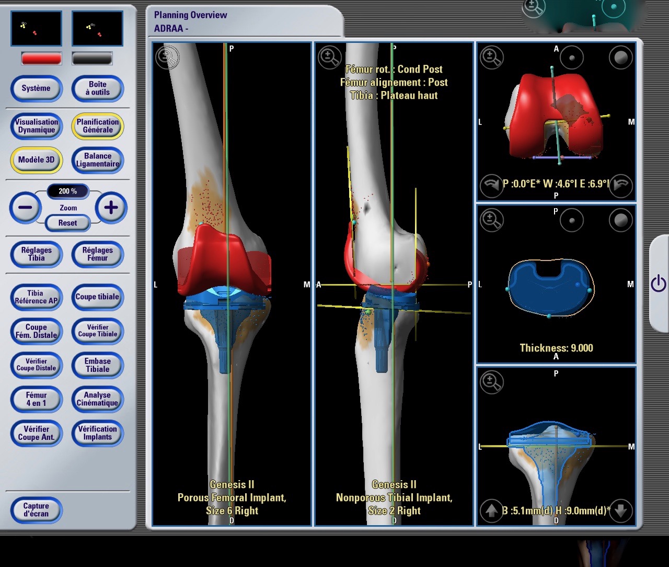The image size is (669, 567).
Task: Go to Vérifier Coupe Ant. step
Action: [x=36, y=433]
